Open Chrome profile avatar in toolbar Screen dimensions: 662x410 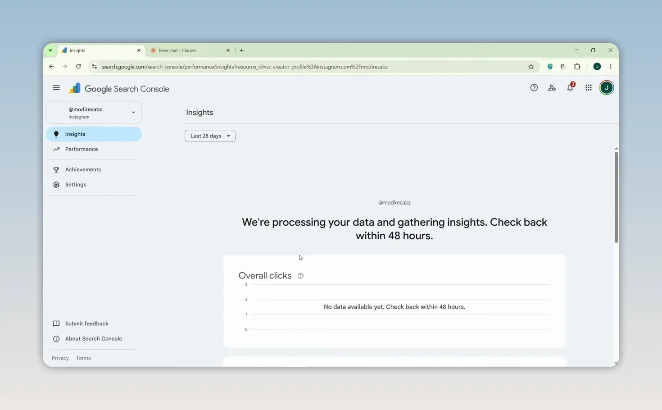pos(597,67)
